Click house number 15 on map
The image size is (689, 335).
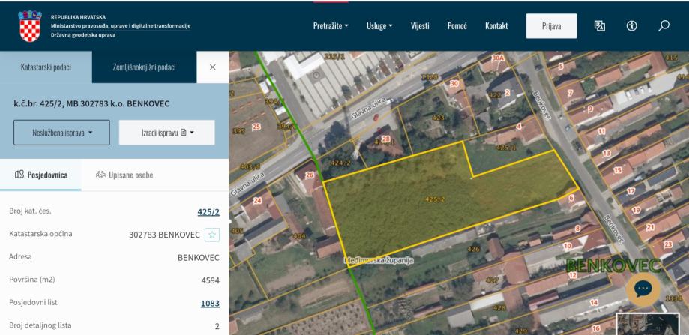pyautogui.click(x=617, y=170)
